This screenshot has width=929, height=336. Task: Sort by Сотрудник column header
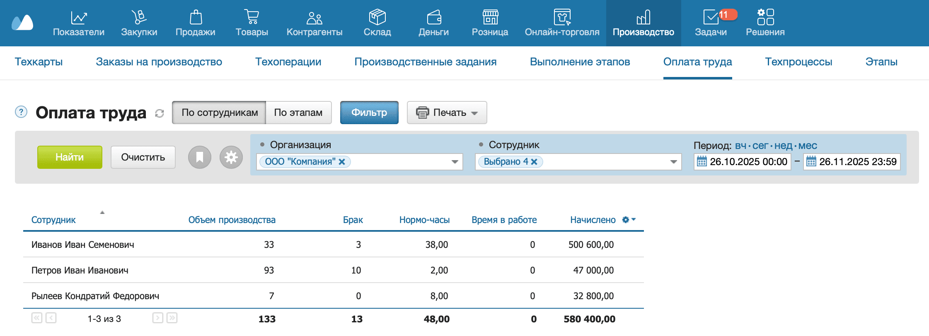point(53,220)
